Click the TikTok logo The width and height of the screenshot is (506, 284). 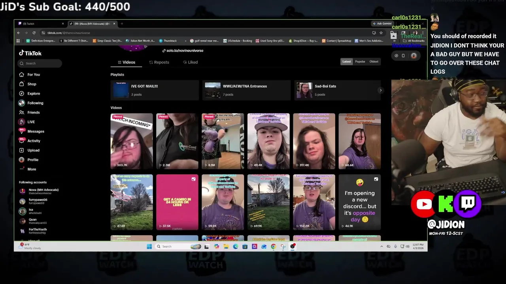point(30,53)
